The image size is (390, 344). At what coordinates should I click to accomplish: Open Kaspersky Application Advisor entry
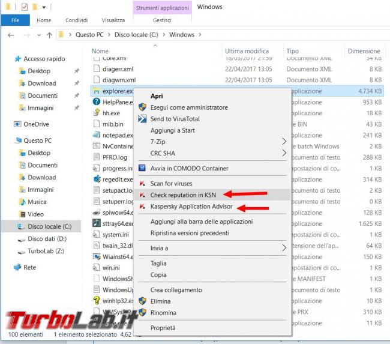pos(191,207)
